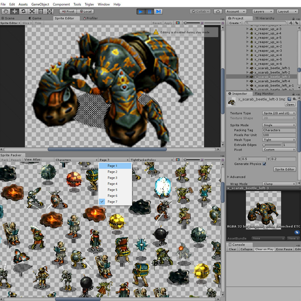The image size is (301, 301).
Task: Adjust the Sprite Packer zoom slider
Action: click(x=192, y=160)
